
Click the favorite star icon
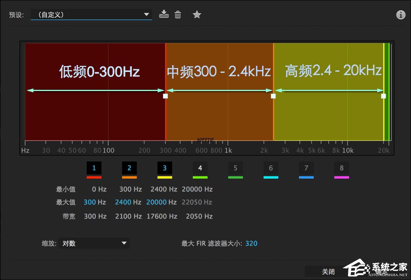click(197, 15)
